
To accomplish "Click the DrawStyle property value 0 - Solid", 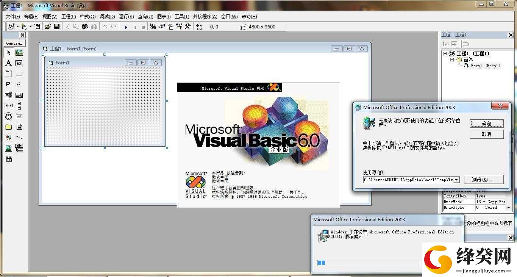I will (490, 207).
